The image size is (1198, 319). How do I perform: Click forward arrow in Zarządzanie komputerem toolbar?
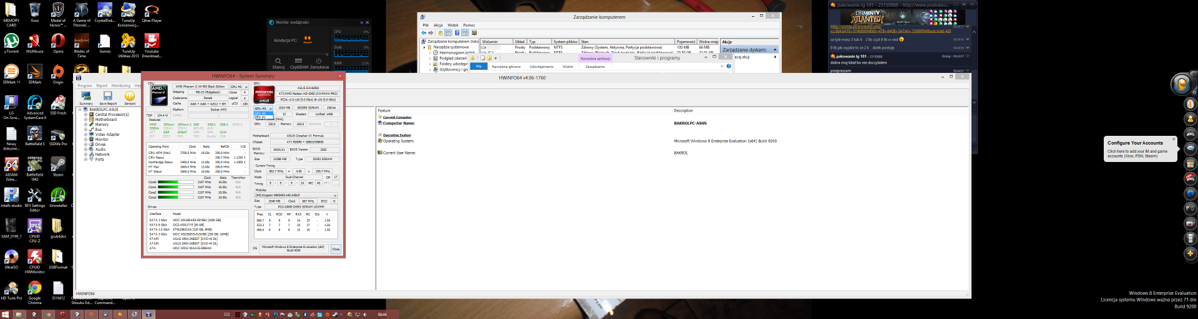[431, 32]
